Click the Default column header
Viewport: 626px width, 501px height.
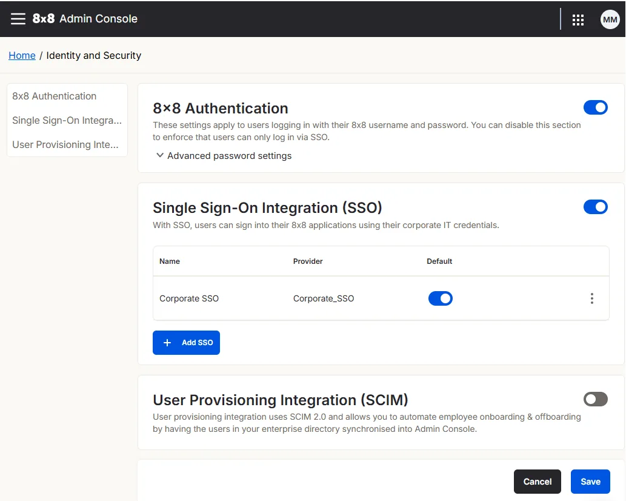click(439, 261)
